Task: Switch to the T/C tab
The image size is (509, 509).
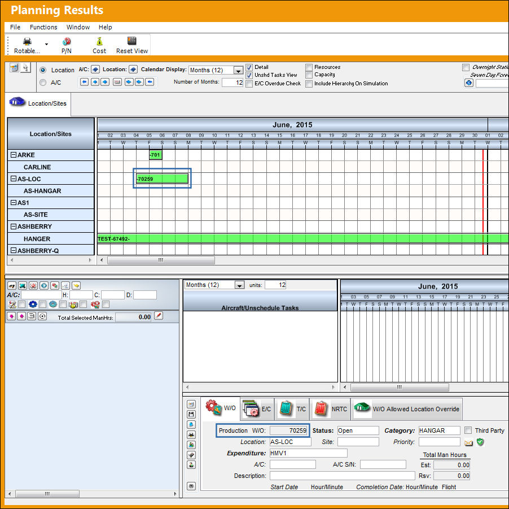Action: coord(292,409)
